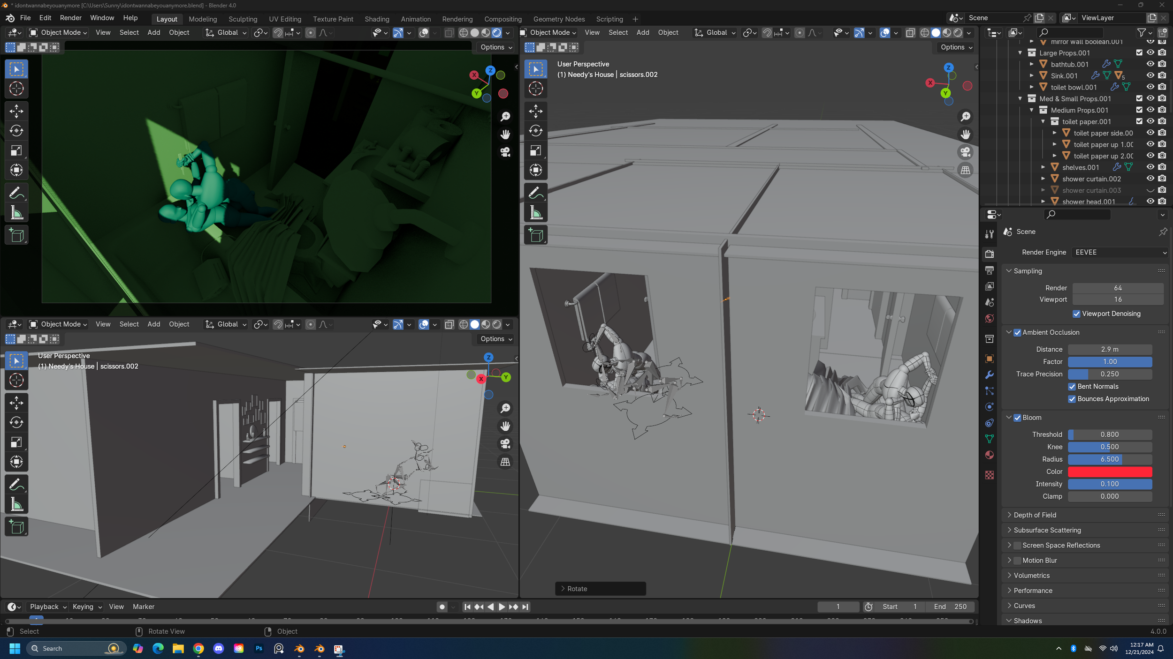The image size is (1173, 659).
Task: Select the Measure tool in right viewport
Action: tap(536, 213)
